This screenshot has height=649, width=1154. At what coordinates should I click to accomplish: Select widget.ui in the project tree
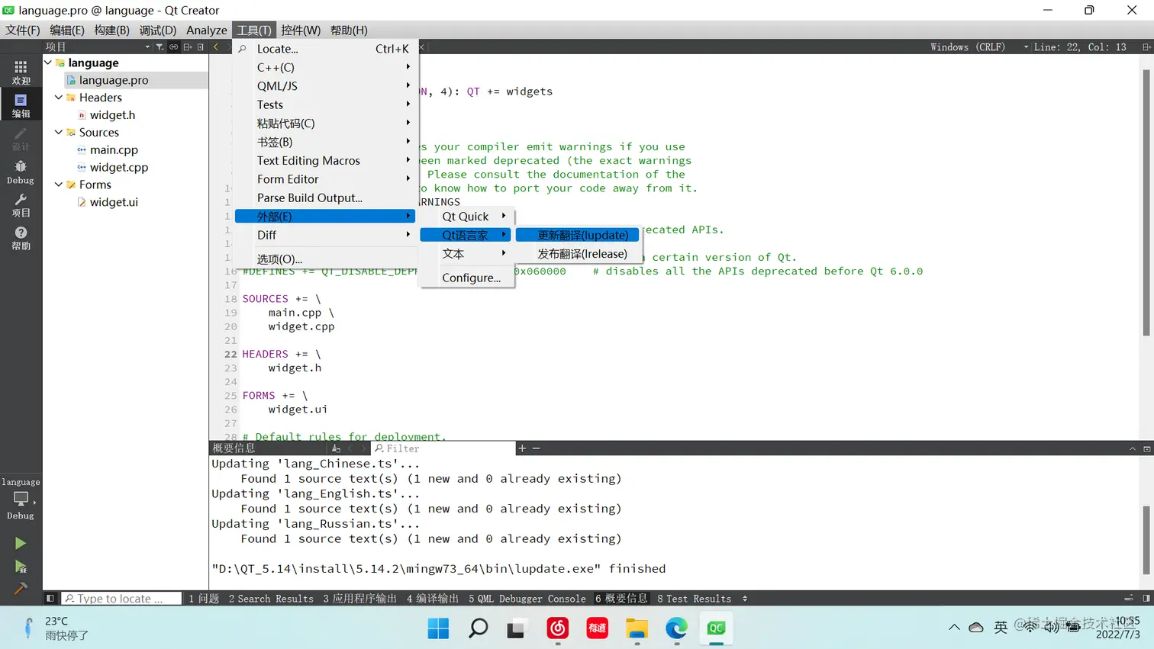(114, 202)
